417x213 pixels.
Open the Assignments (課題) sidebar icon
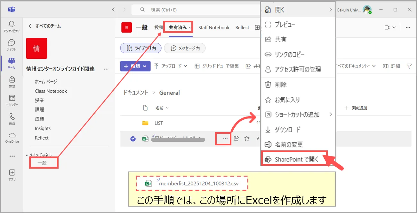click(12, 81)
